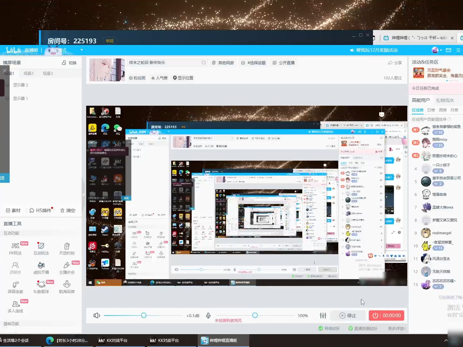
Task: Expand the arrow beside the user avatar
Action: pos(441,50)
